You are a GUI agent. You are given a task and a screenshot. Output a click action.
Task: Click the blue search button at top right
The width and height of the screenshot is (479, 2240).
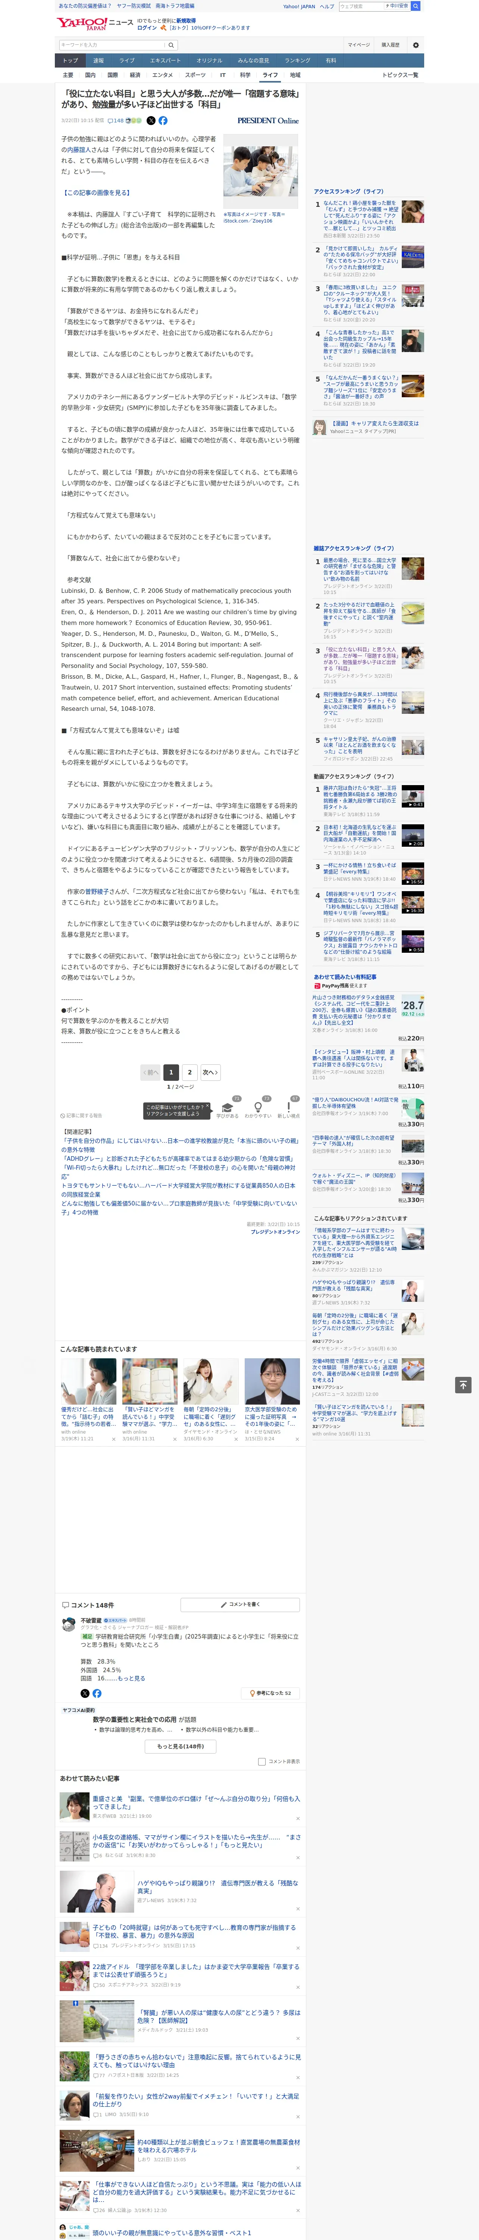click(x=416, y=6)
